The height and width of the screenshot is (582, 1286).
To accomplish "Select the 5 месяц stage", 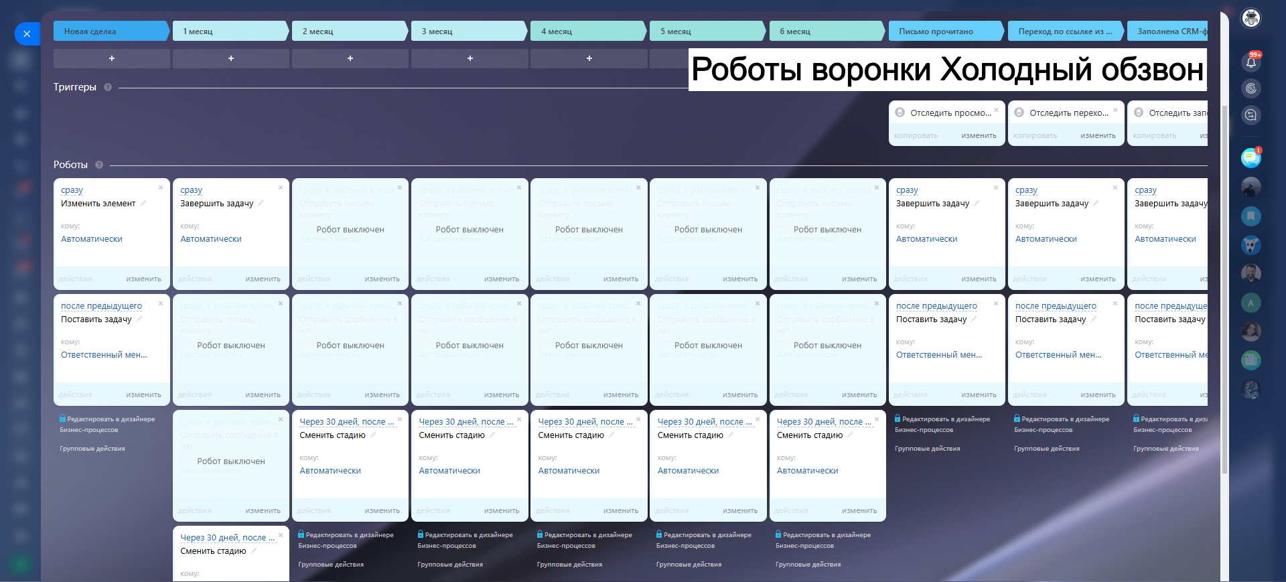I will [x=708, y=31].
